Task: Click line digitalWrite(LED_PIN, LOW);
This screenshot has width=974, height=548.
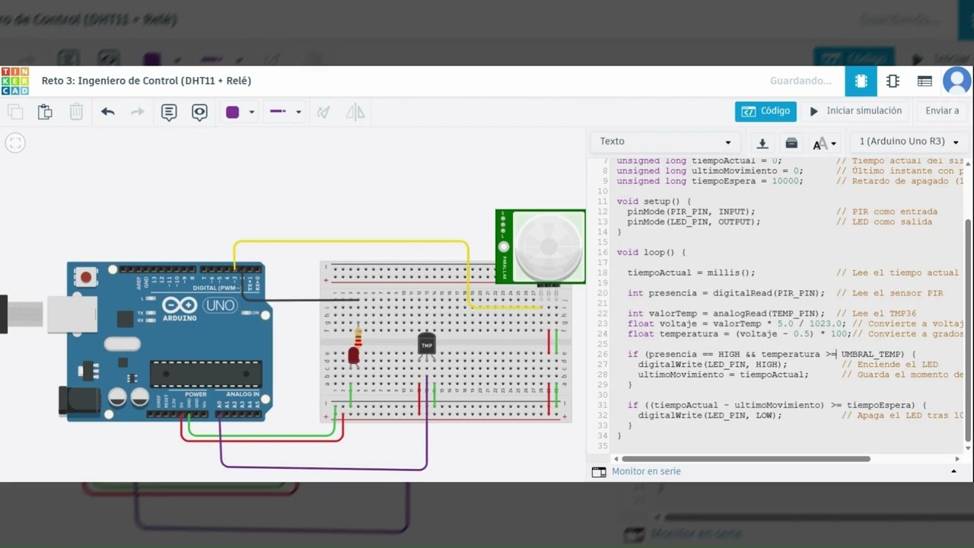Action: point(710,416)
